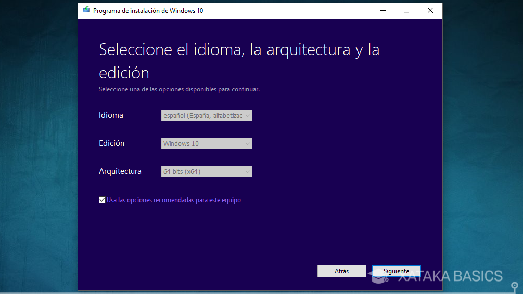Click the Windows 10 setup title bar icon

coord(86,10)
